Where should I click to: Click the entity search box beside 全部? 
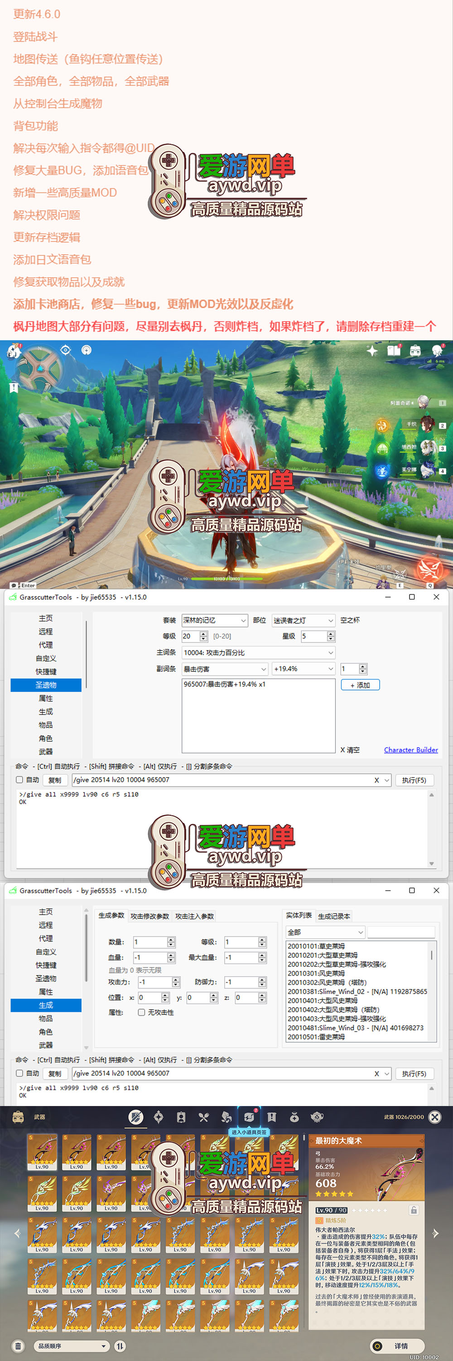tap(401, 932)
